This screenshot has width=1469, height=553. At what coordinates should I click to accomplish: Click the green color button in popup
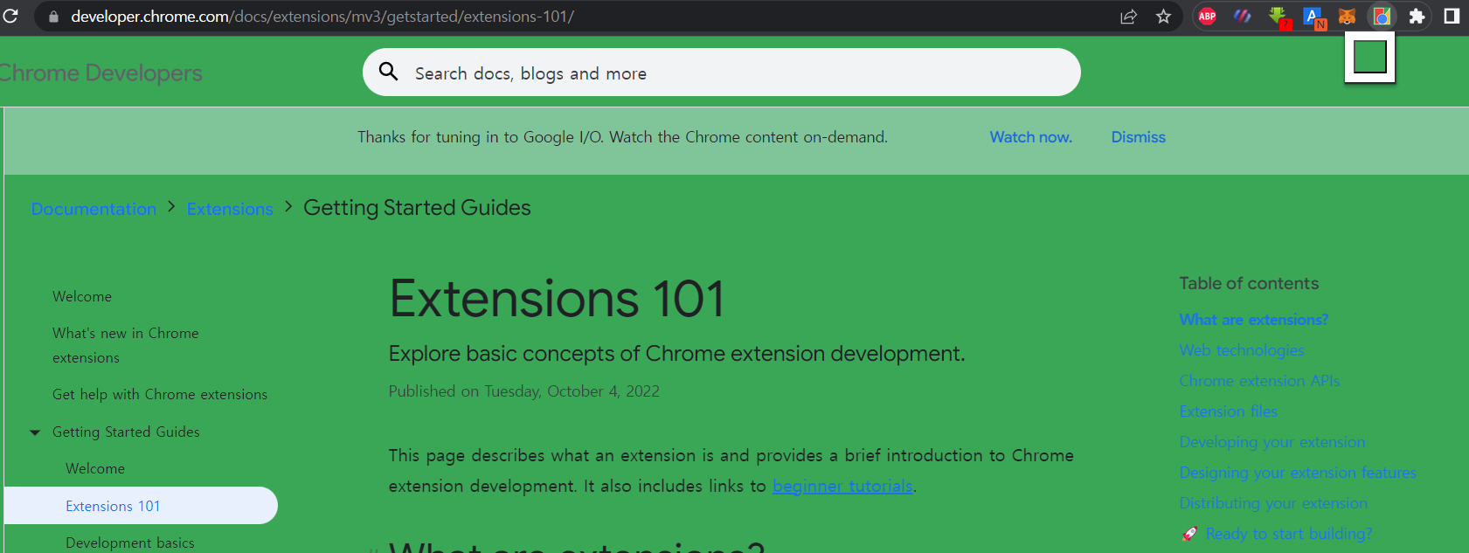coord(1369,58)
